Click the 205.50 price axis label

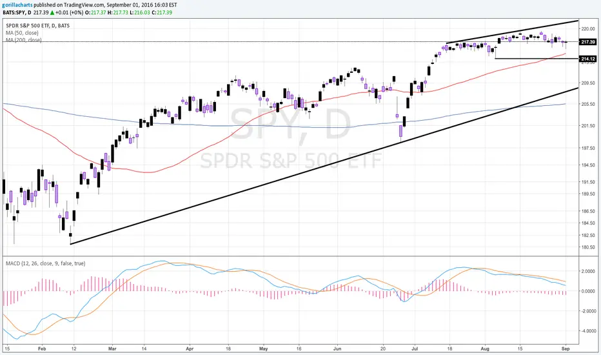588,104
